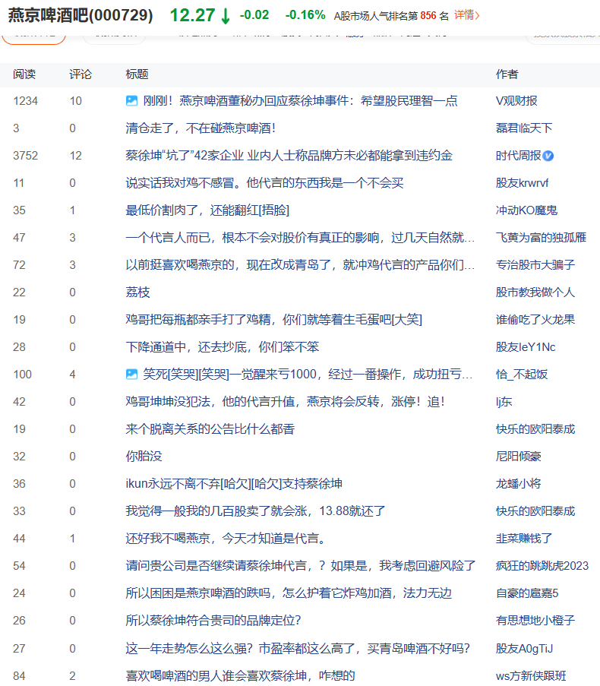Open the post 所以困困是燕京啤酒的跌吗

(x=289, y=593)
